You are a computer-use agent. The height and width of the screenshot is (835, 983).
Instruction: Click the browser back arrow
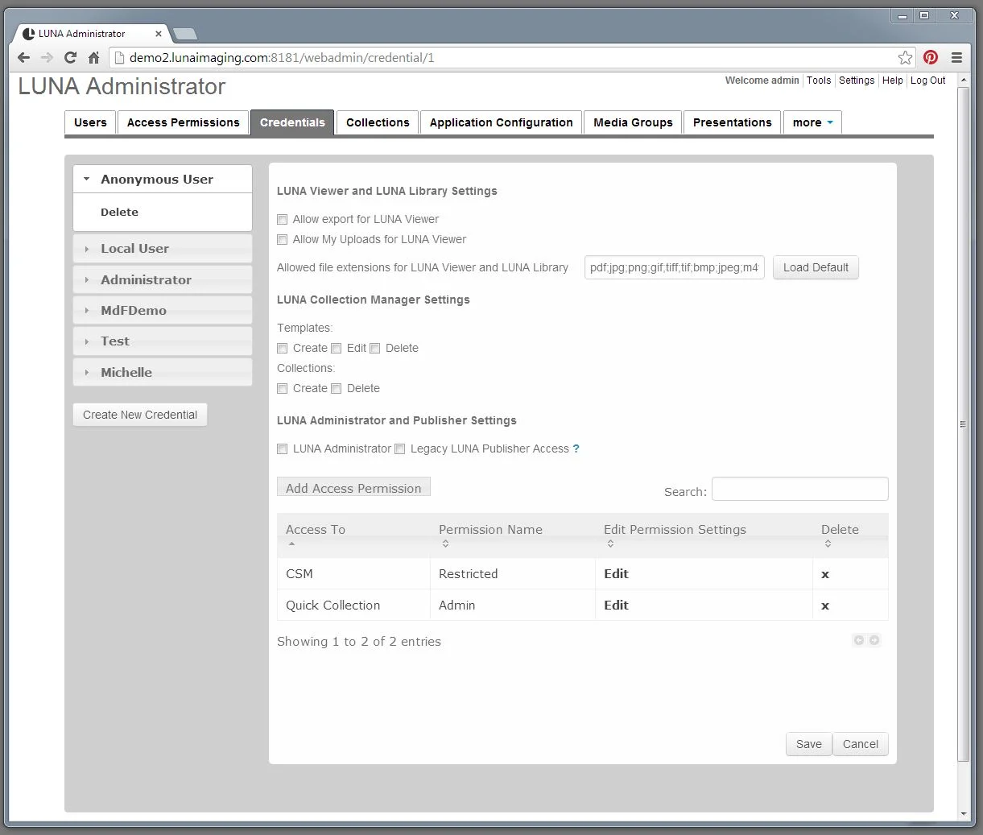pyautogui.click(x=23, y=57)
